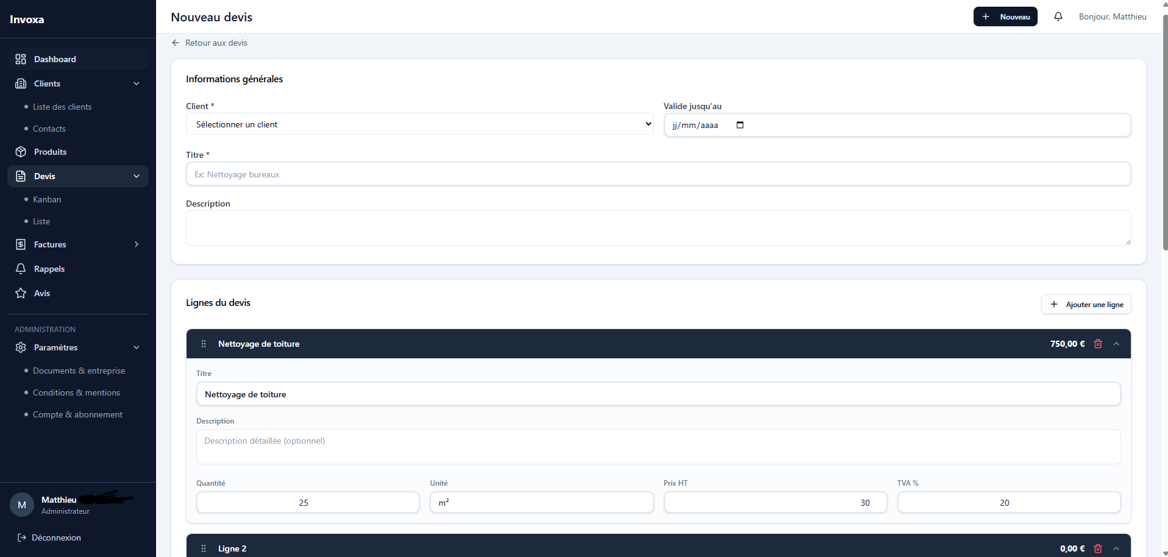Collapse the Nettoyage de toiture line
Image resolution: width=1168 pixels, height=557 pixels.
1117,344
